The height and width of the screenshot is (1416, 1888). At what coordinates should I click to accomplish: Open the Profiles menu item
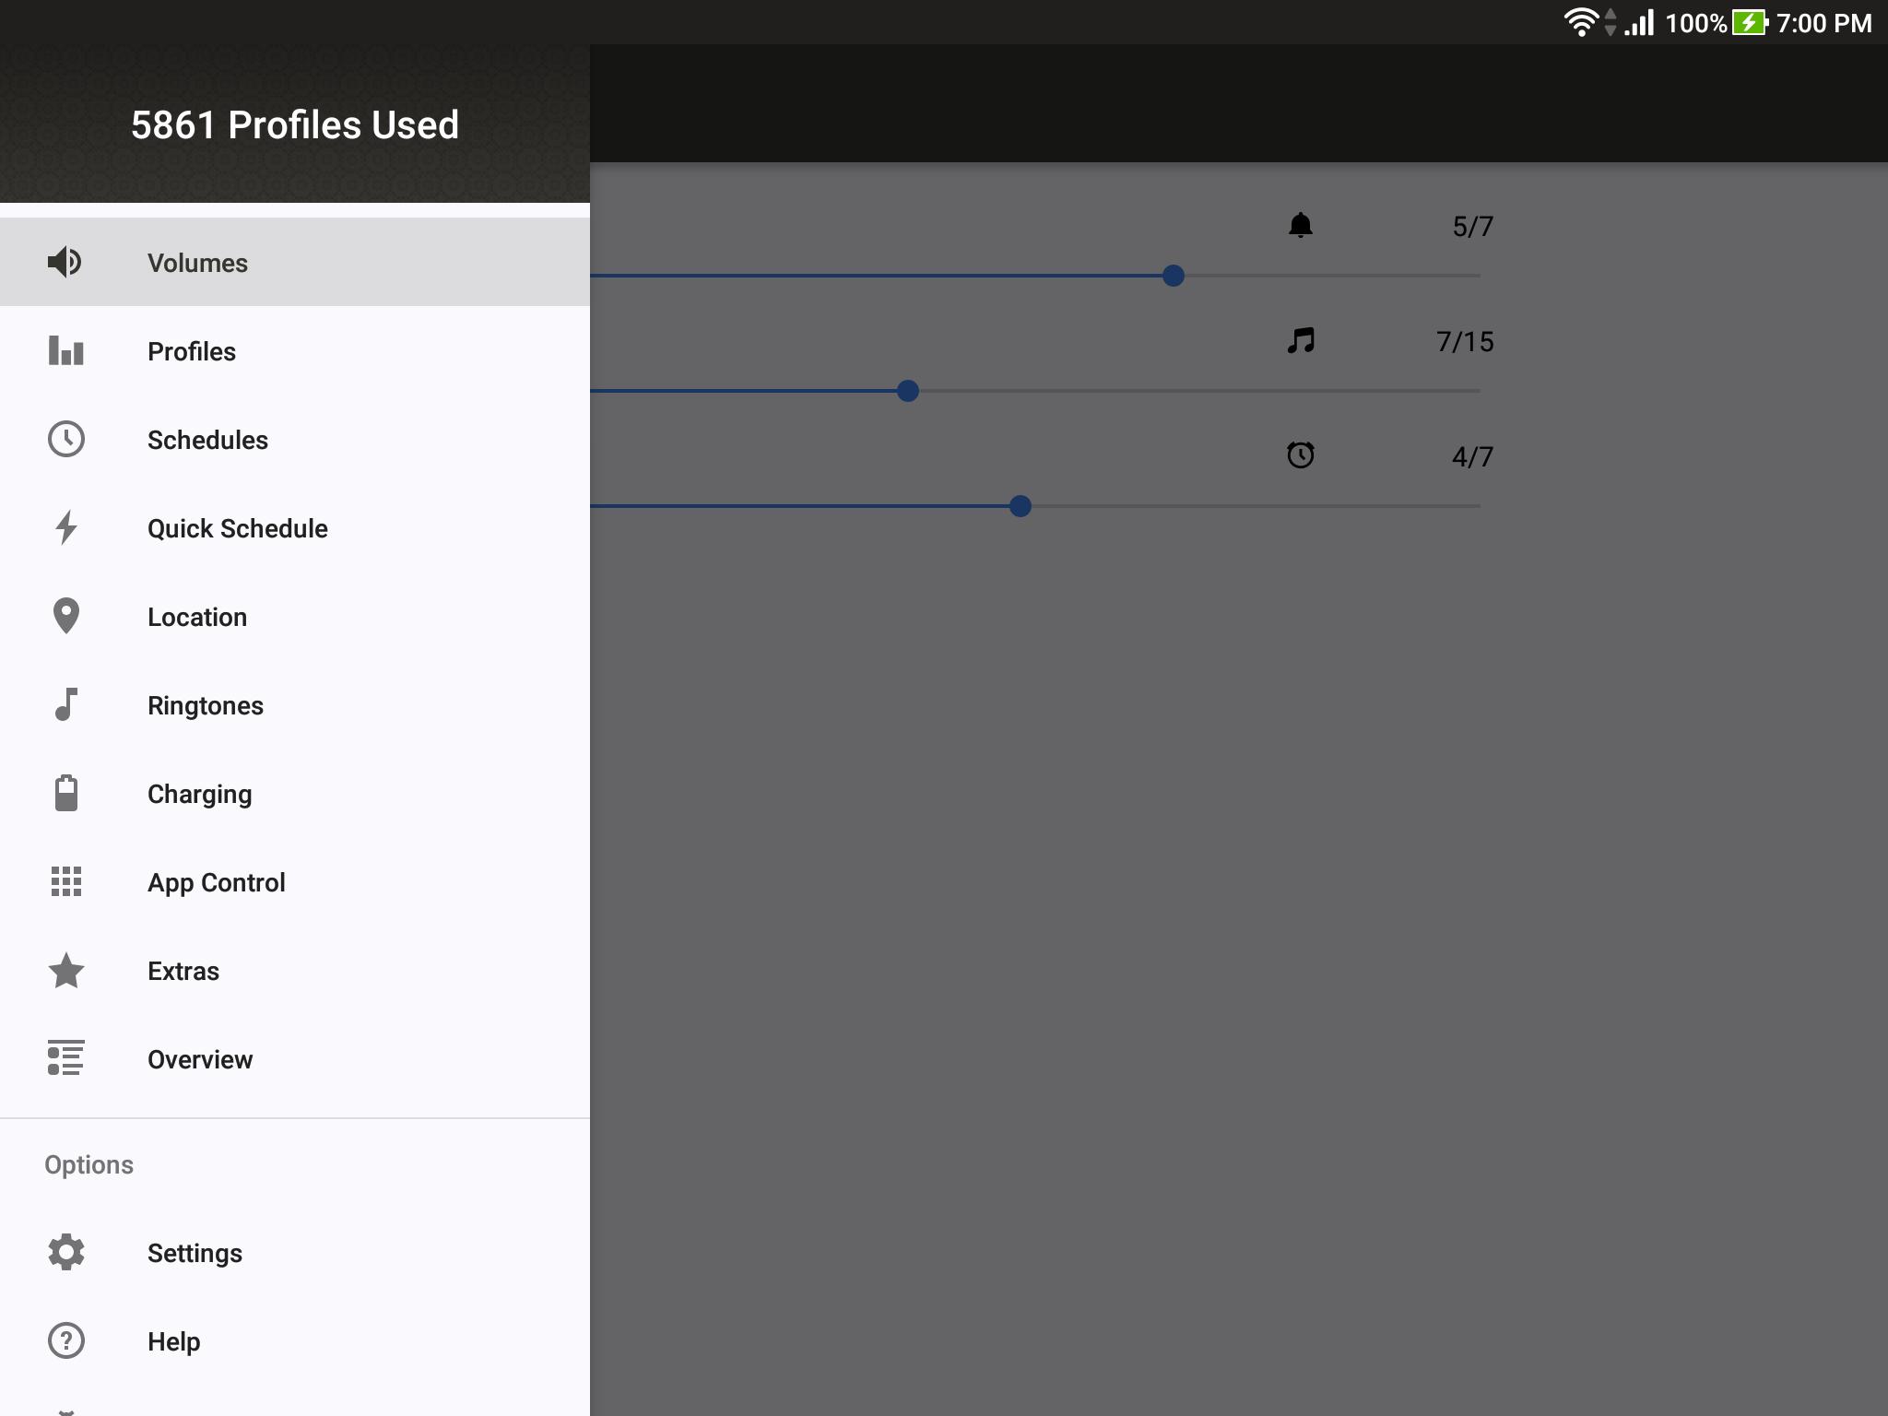(295, 350)
